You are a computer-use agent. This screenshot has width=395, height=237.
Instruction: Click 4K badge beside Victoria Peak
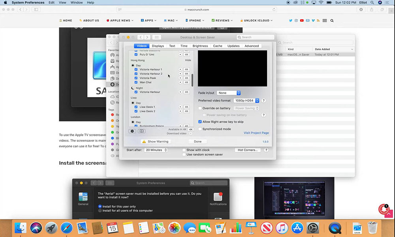[x=186, y=78]
